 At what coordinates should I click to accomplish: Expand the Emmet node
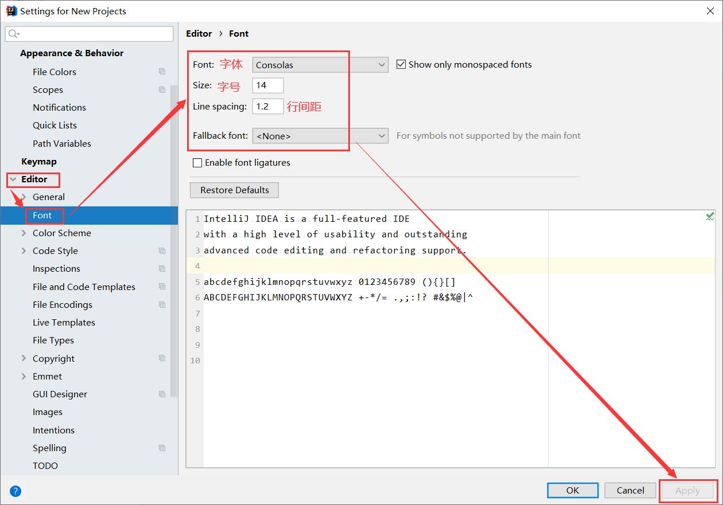tap(24, 376)
